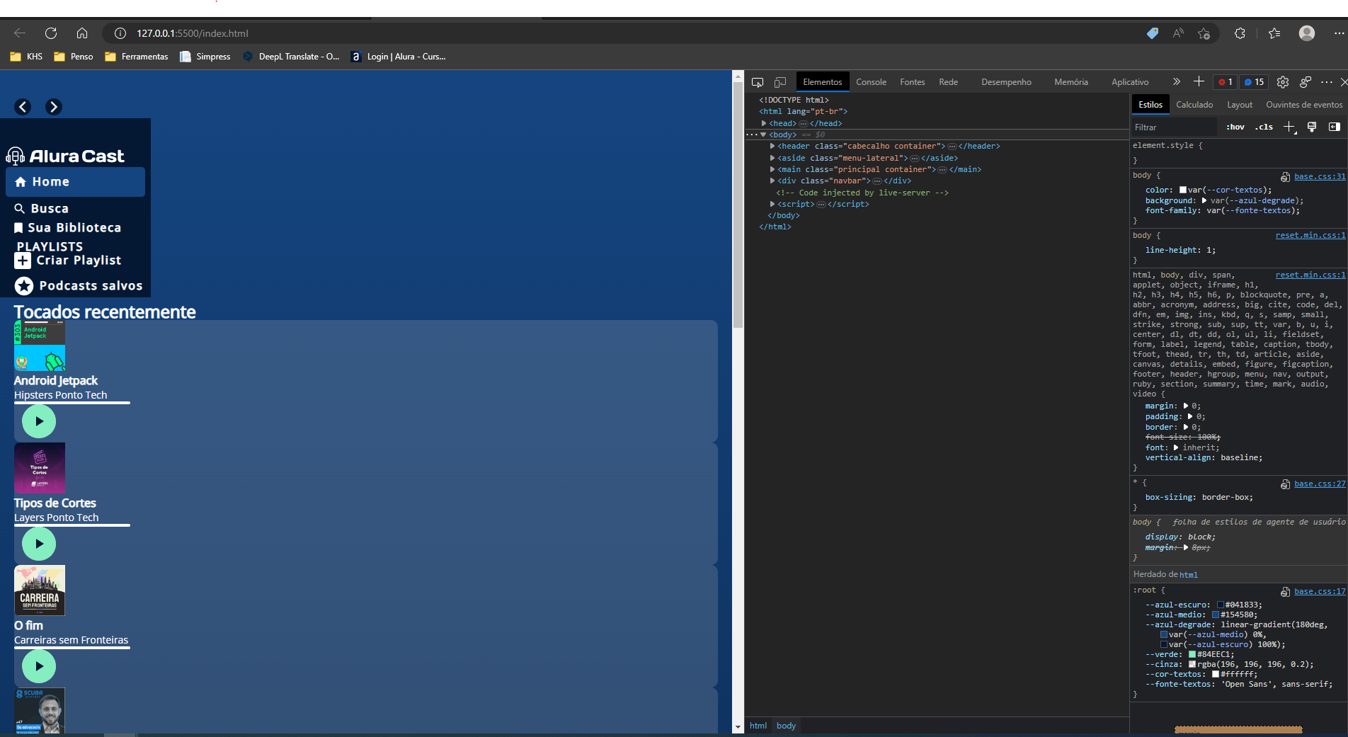Click the Android Jetpack cover thumbnail

pyautogui.click(x=40, y=346)
